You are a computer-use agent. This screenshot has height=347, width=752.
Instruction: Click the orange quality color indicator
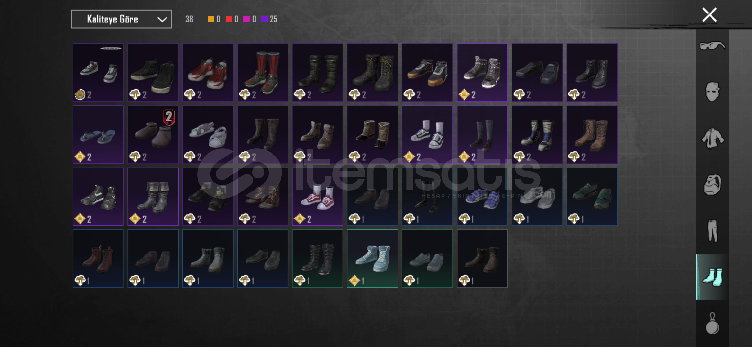(211, 19)
